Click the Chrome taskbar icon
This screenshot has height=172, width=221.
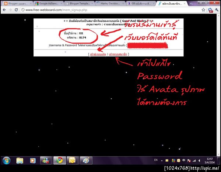59,161
